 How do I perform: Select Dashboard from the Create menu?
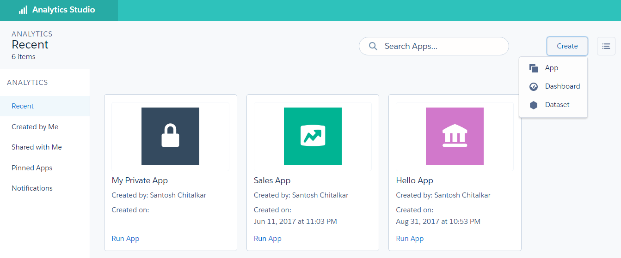coord(562,86)
